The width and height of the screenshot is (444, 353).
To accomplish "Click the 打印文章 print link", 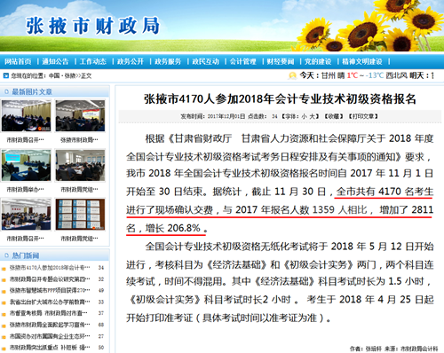I will [x=363, y=116].
